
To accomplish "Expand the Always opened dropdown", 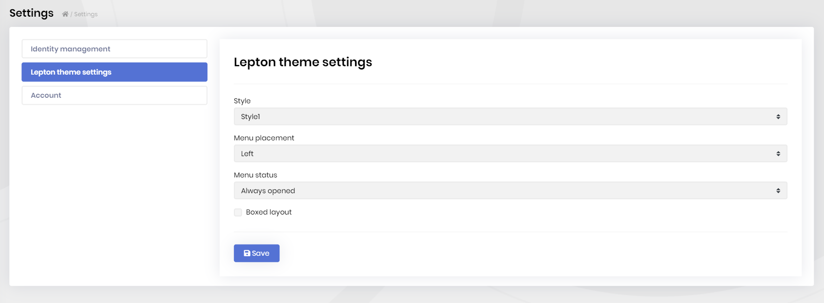I will click(x=510, y=191).
